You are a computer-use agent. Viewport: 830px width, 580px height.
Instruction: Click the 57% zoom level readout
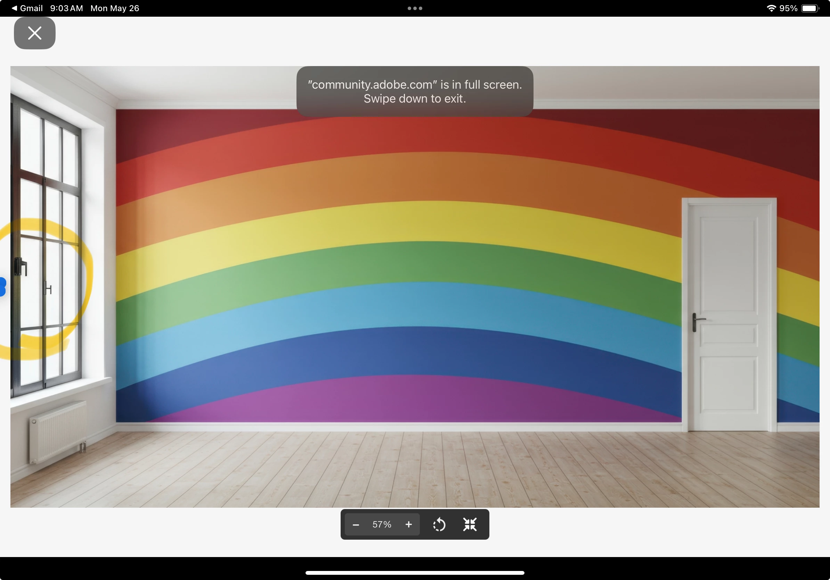382,525
